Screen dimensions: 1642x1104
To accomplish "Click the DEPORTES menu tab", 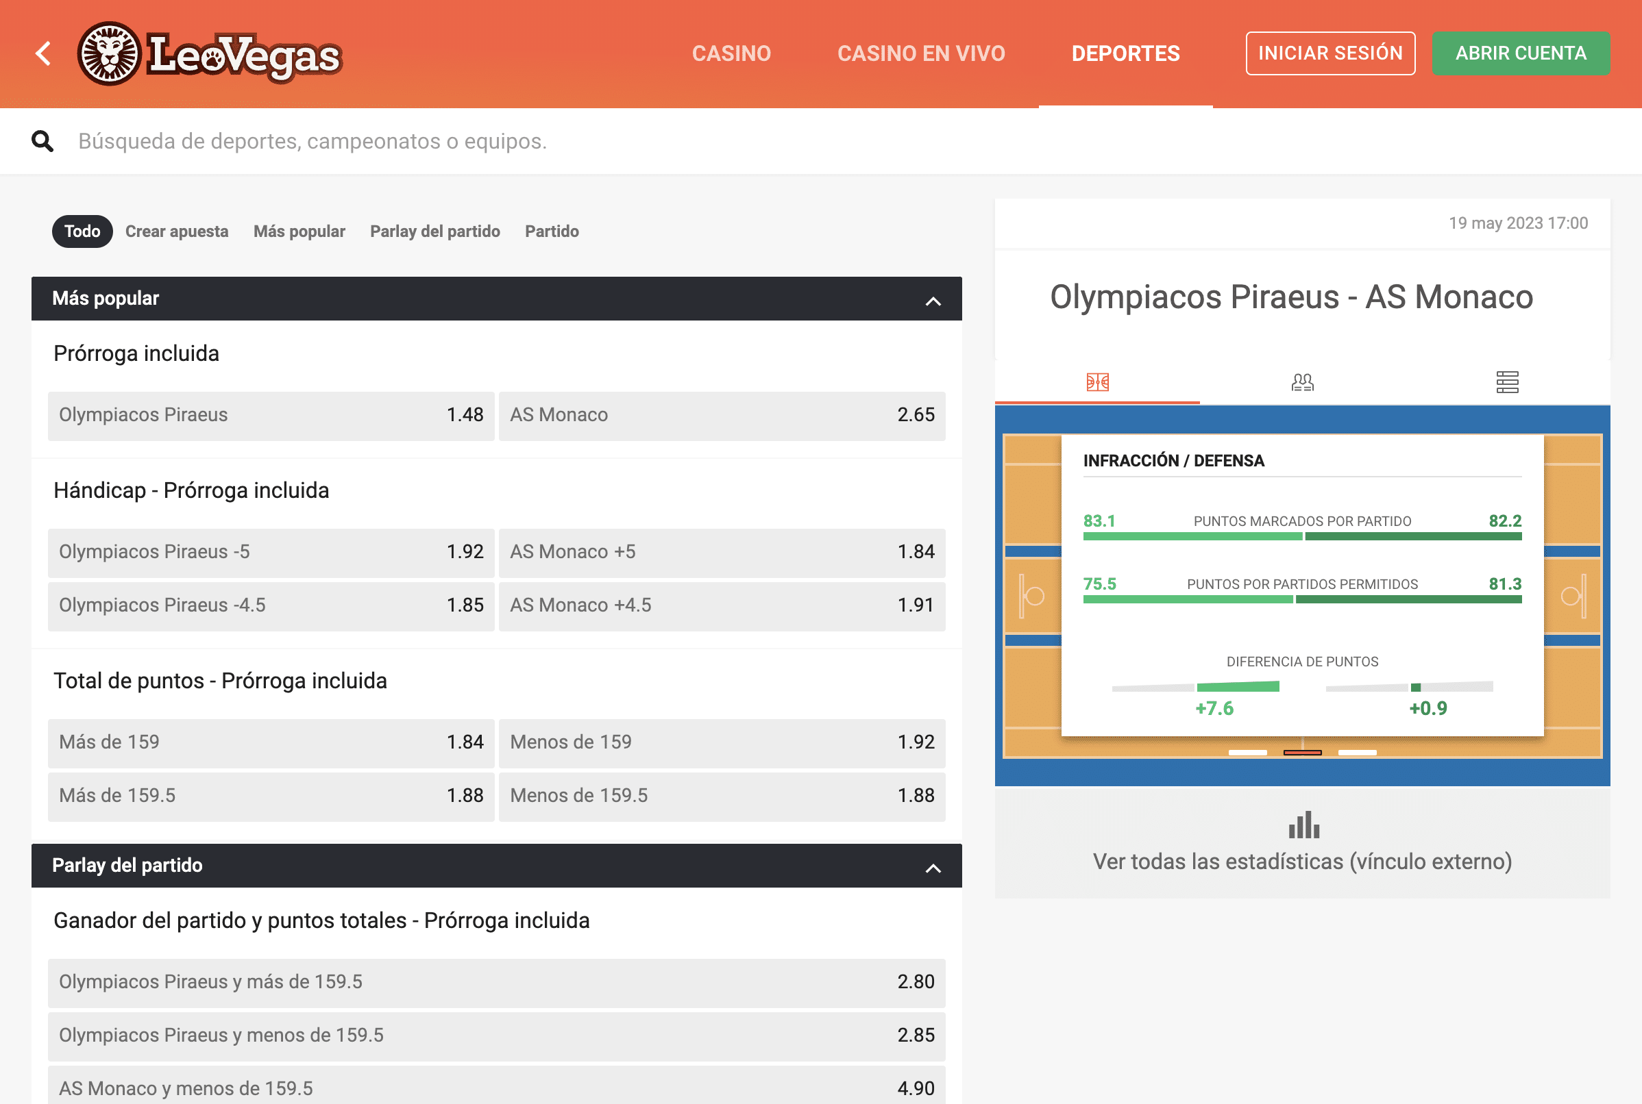I will (1125, 52).
